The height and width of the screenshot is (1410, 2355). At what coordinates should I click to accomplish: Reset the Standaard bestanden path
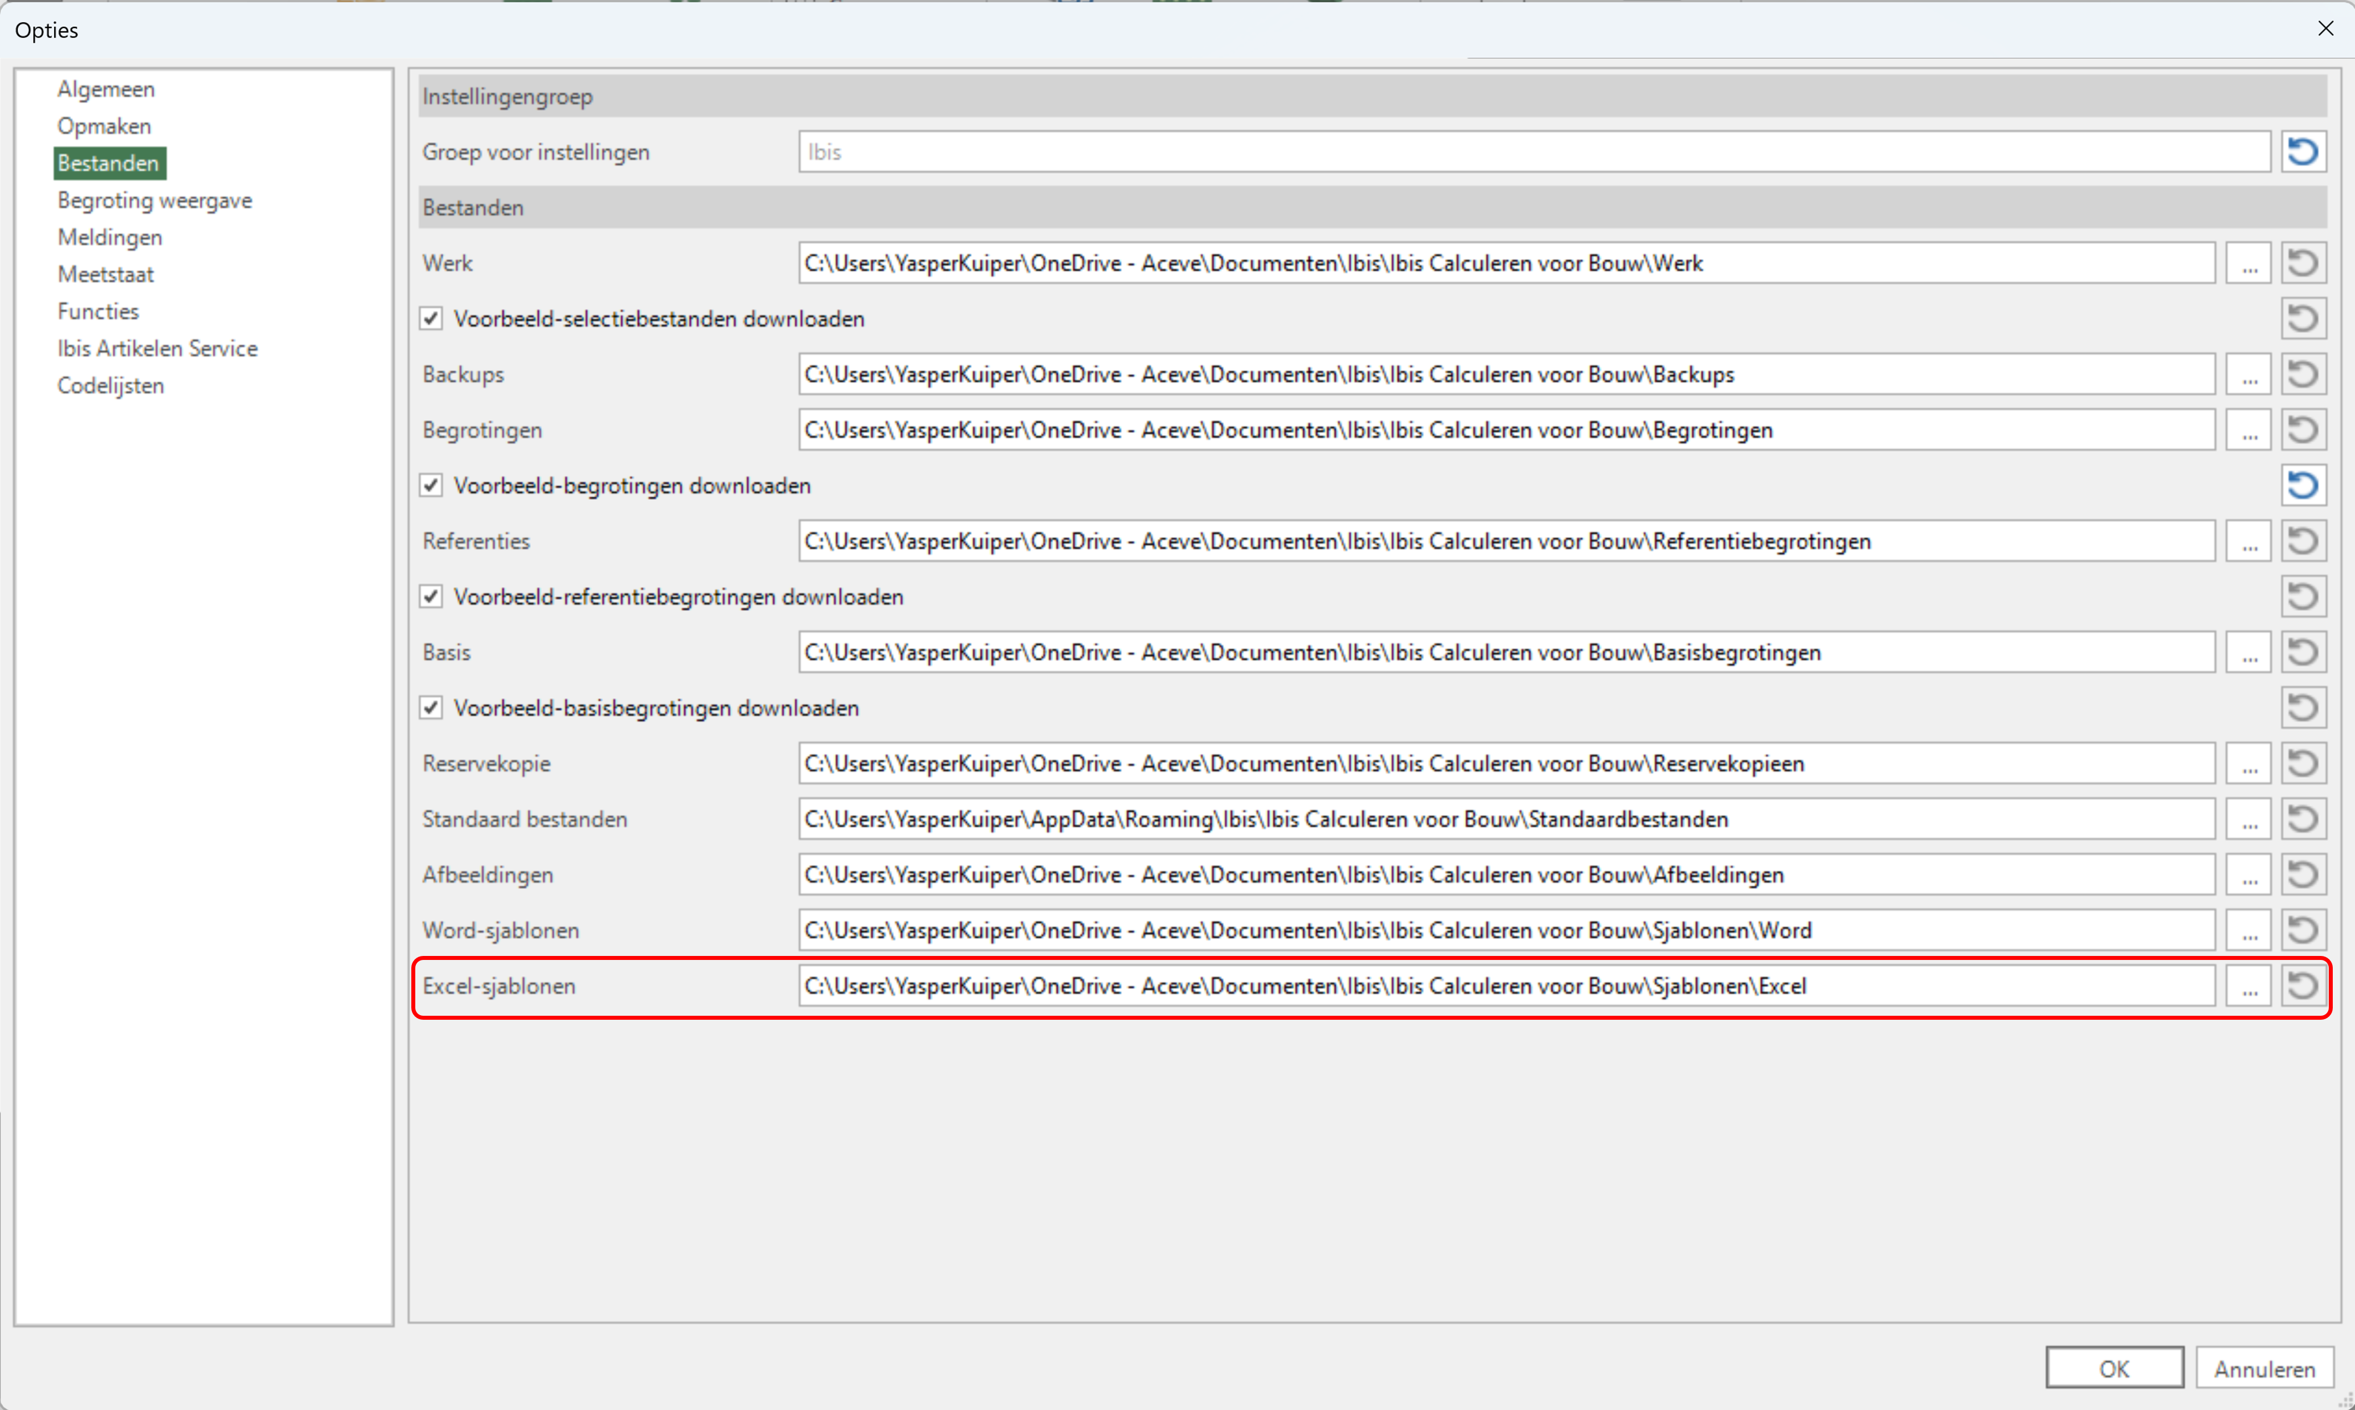(x=2303, y=819)
